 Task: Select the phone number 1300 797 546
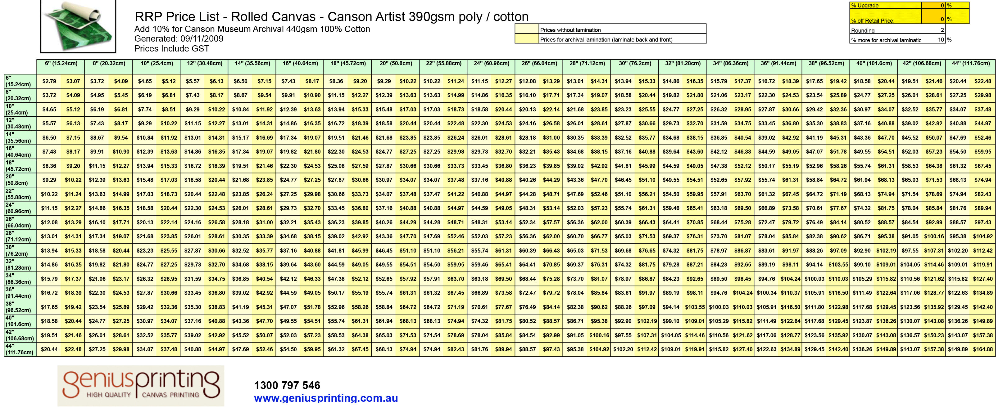tap(287, 385)
